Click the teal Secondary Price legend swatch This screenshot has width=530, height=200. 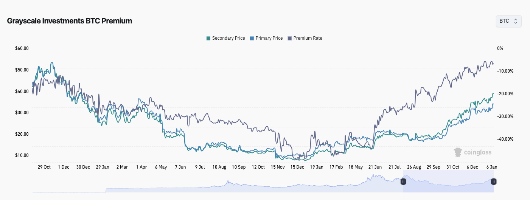(x=208, y=38)
